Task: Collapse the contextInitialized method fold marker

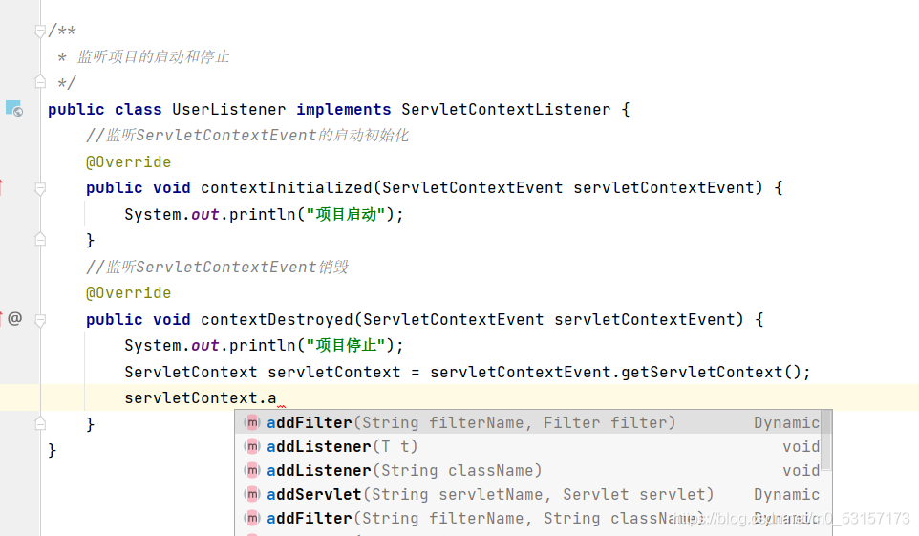Action: 40,188
